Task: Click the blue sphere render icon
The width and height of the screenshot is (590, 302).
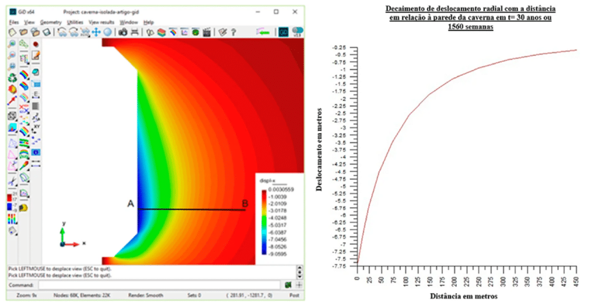Action: pyautogui.click(x=108, y=32)
